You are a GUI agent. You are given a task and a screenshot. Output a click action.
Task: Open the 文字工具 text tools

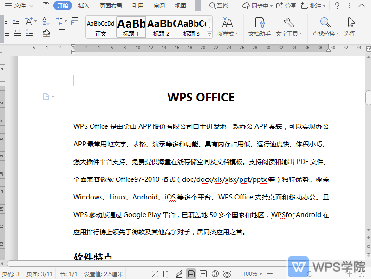(288, 27)
